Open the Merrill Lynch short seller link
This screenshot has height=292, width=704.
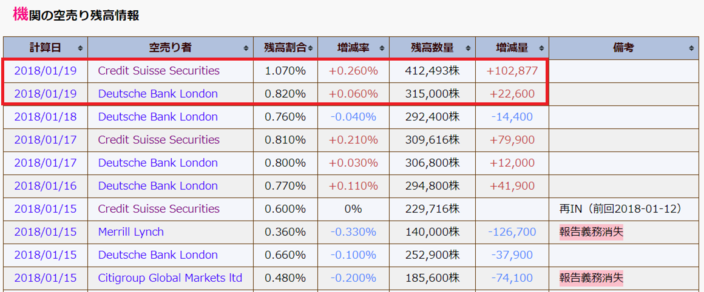click(130, 232)
